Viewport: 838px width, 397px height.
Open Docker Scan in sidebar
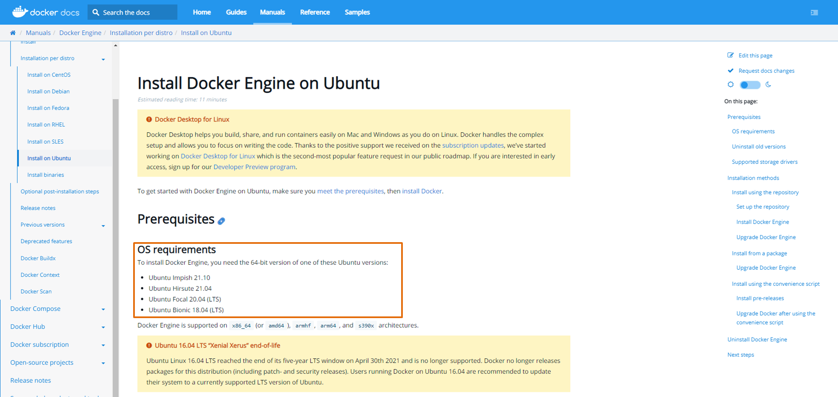tap(36, 291)
